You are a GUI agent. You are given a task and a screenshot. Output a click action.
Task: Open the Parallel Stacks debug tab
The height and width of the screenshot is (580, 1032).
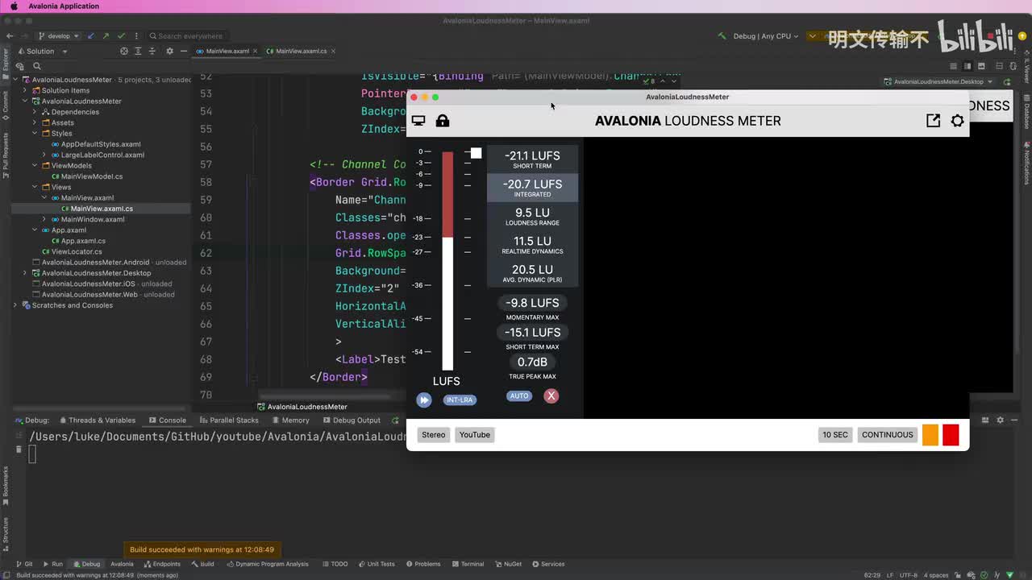coord(229,420)
